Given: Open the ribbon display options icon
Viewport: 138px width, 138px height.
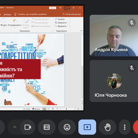Looking at the screenshot, I should point(60,8).
